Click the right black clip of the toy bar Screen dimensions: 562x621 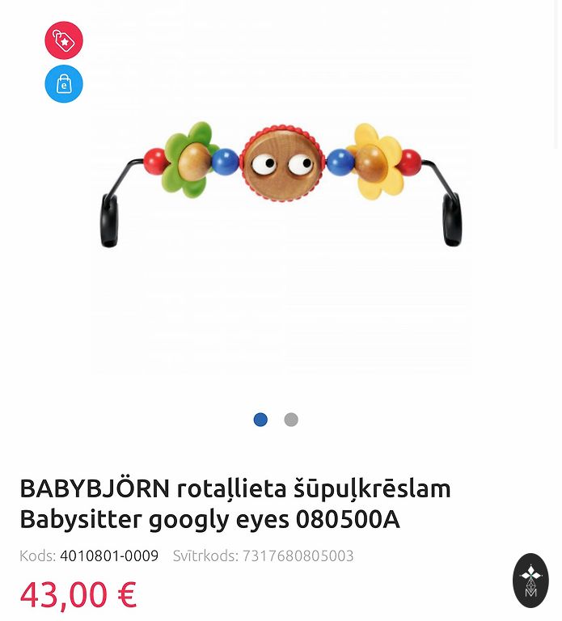[x=452, y=219]
